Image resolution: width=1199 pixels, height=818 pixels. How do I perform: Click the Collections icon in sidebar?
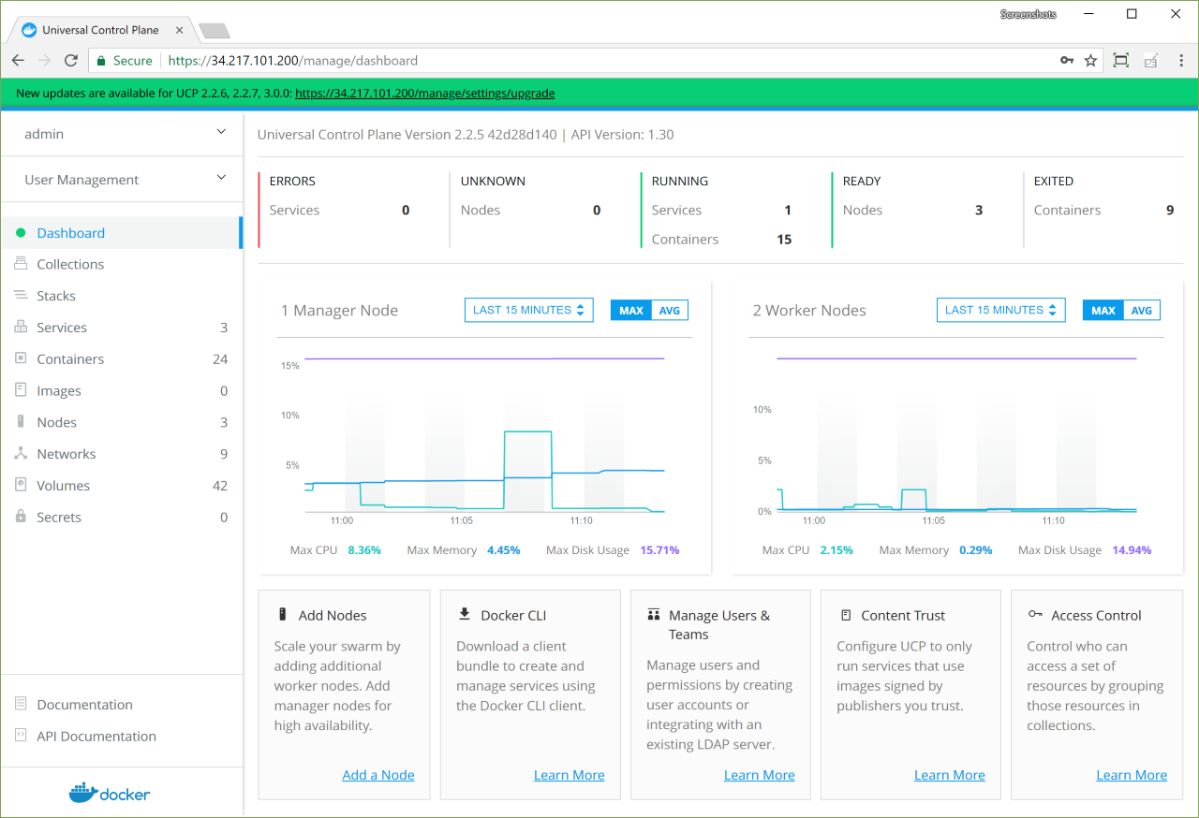pos(21,264)
